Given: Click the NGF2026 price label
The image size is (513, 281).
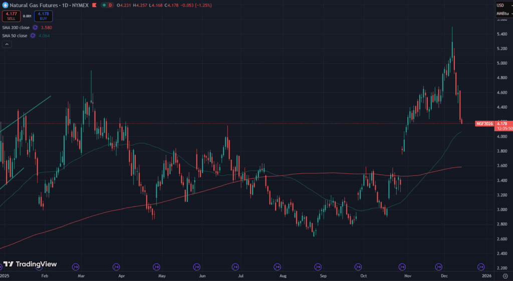Looking at the screenshot, I should pyautogui.click(x=485, y=123).
